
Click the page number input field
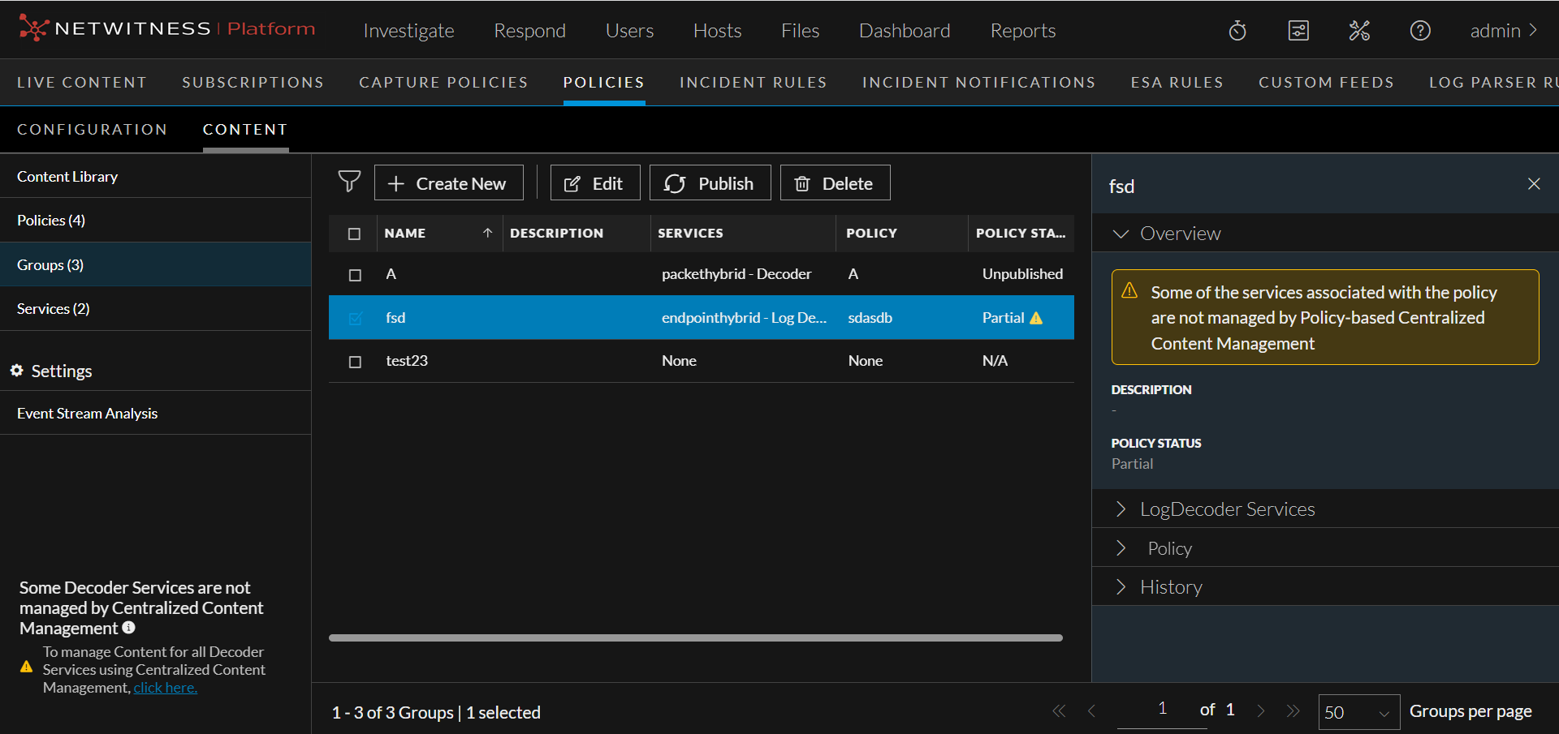click(x=1161, y=709)
